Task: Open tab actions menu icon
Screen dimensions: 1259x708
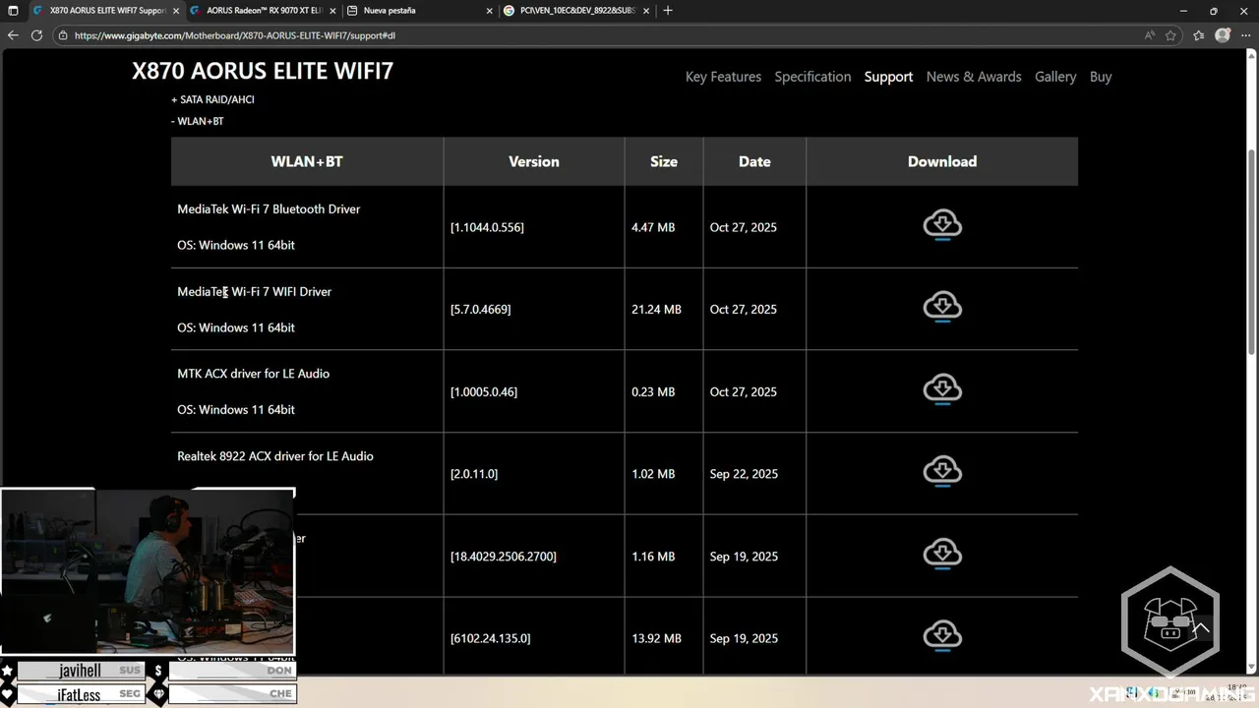Action: (x=13, y=10)
